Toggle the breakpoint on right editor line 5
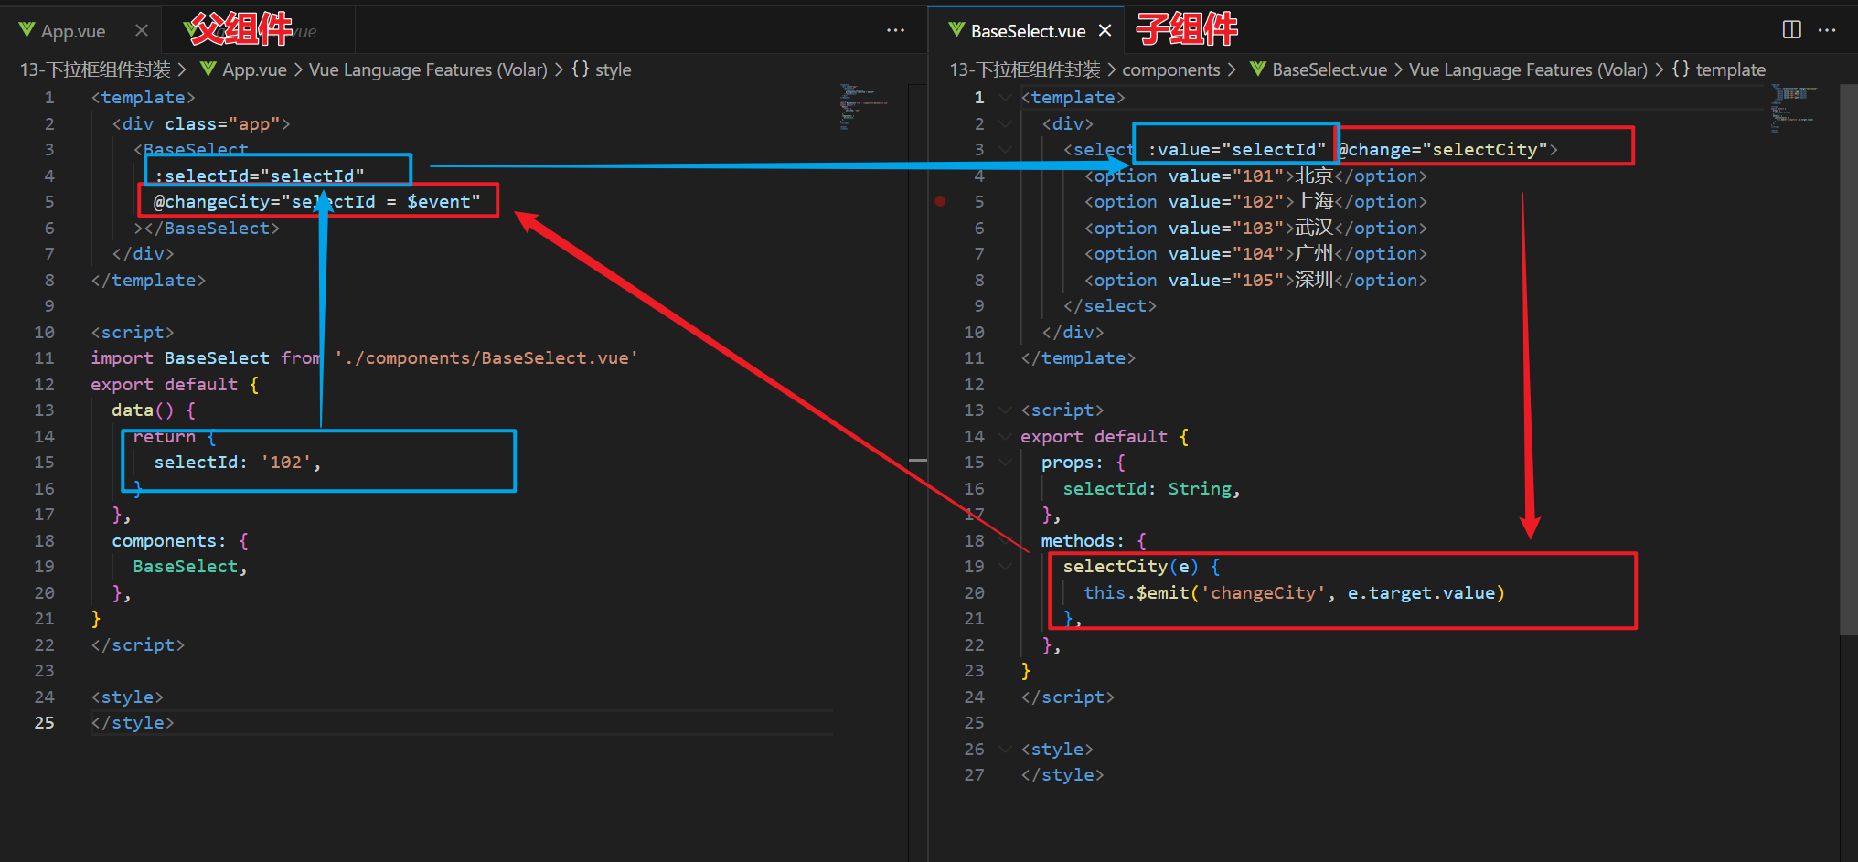This screenshot has height=862, width=1858. (x=940, y=201)
